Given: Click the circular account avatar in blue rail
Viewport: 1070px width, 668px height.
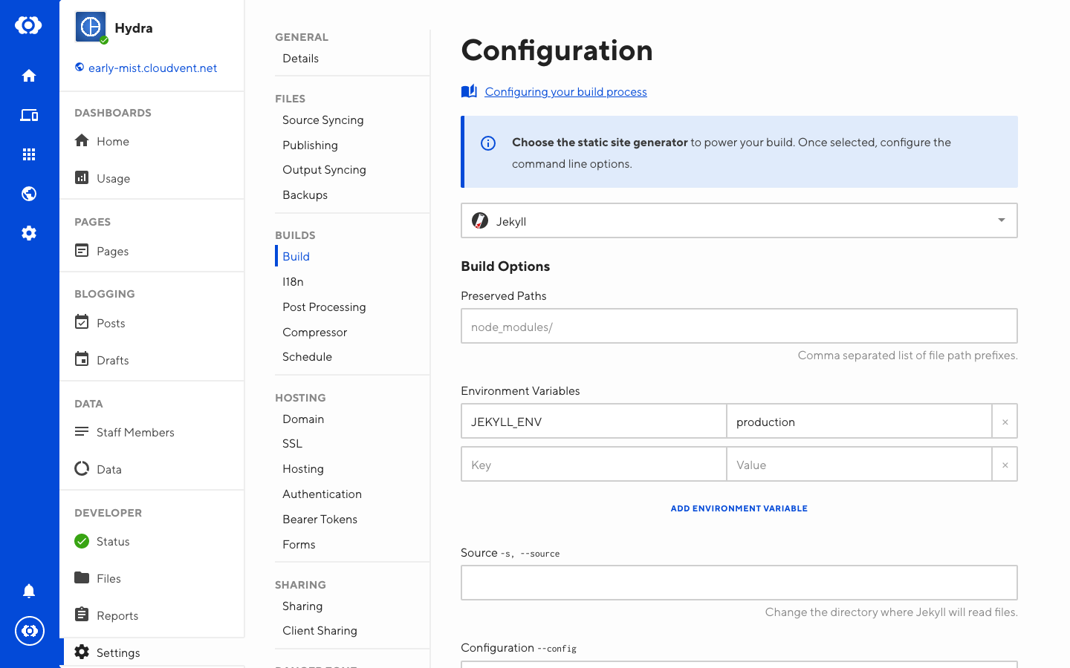Looking at the screenshot, I should point(30,631).
